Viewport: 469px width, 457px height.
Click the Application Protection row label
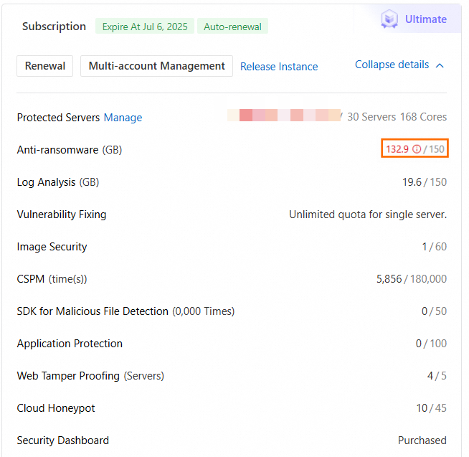[x=70, y=344]
